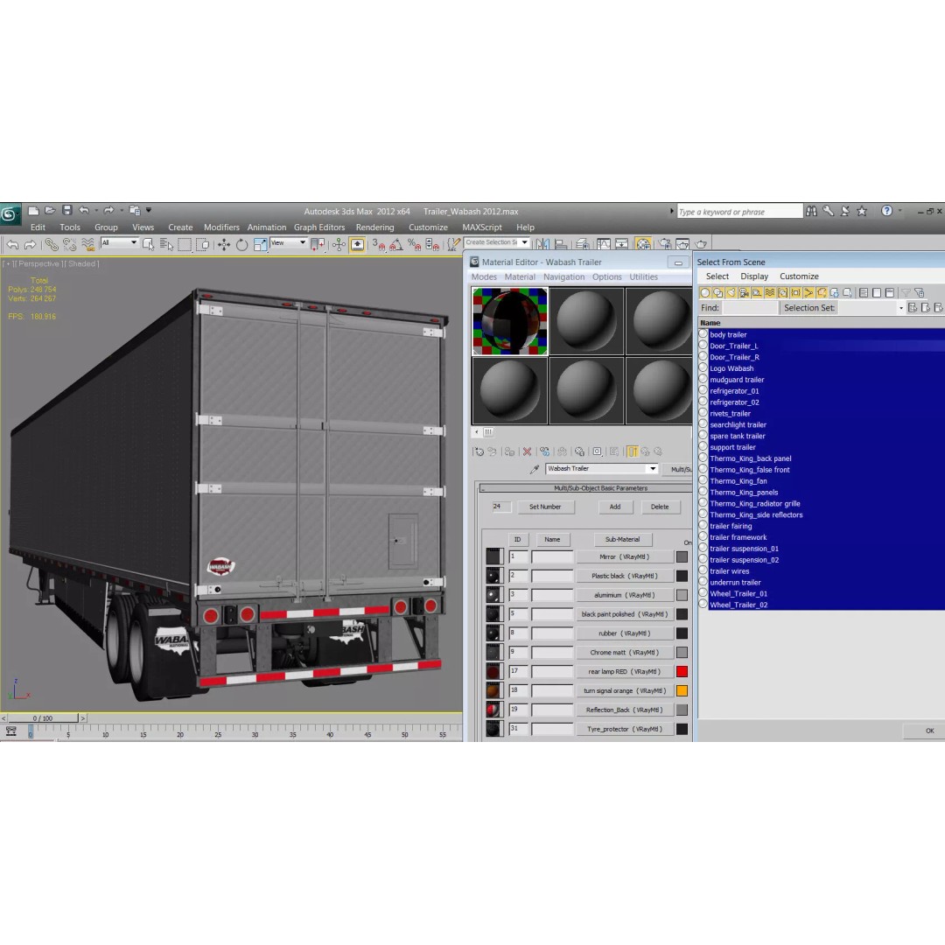Click the Add sub-material button
The image size is (945, 945).
[x=615, y=507]
